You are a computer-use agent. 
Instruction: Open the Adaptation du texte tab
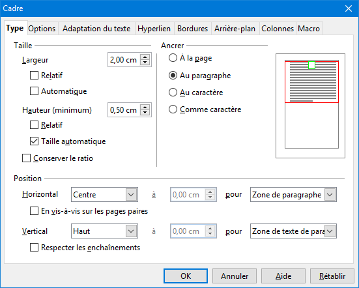tap(96, 29)
